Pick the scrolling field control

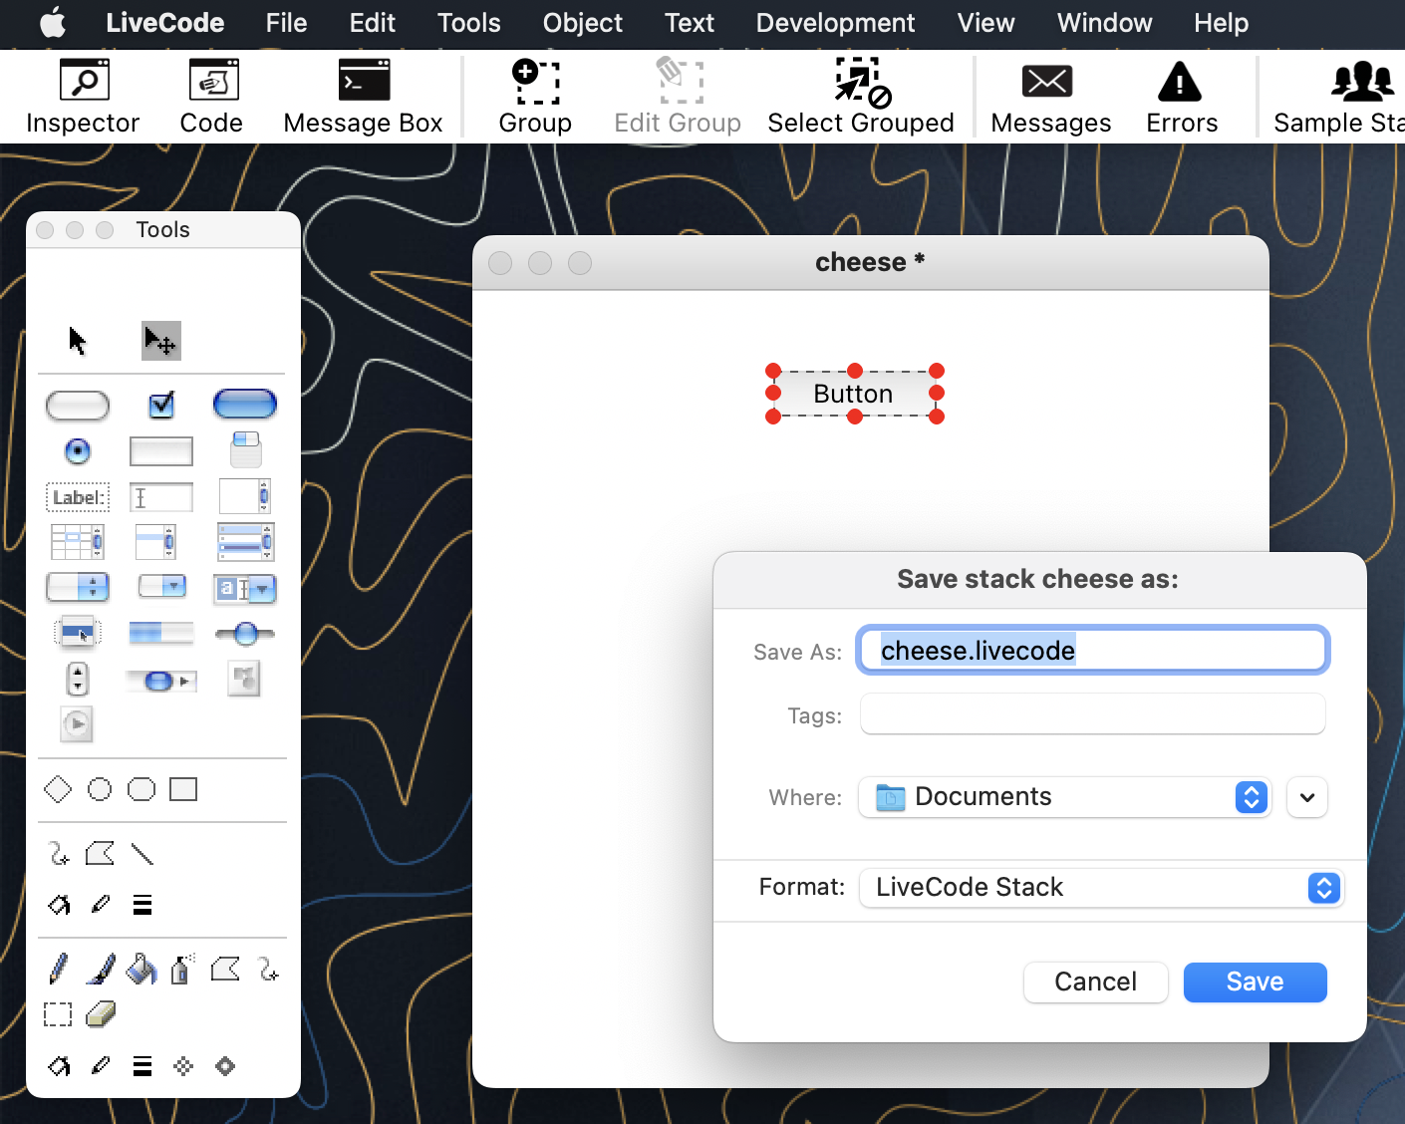[x=245, y=496]
